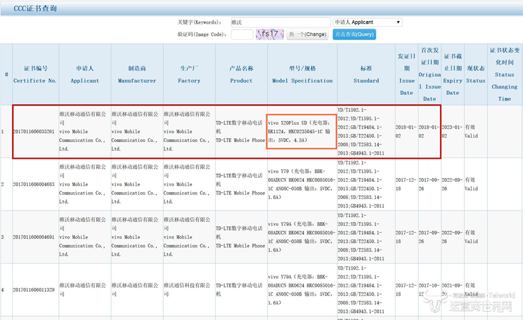Select certificate number 2017011606004683
Viewport: 523px width, 320px height.
[x=35, y=184]
